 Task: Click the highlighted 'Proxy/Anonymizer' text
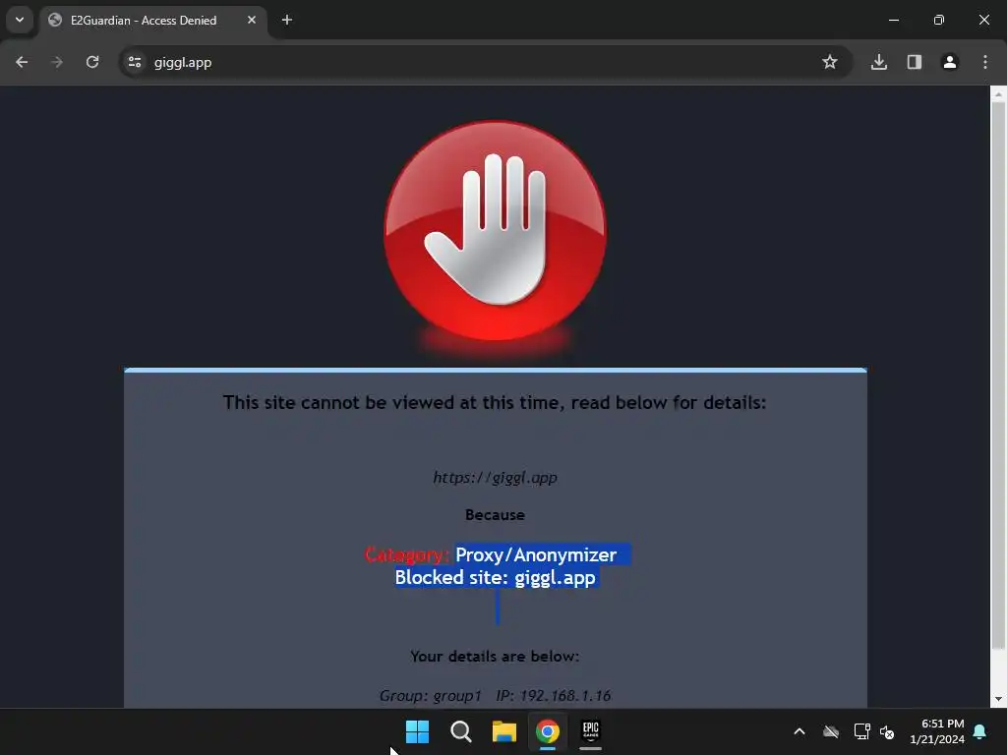coord(536,554)
